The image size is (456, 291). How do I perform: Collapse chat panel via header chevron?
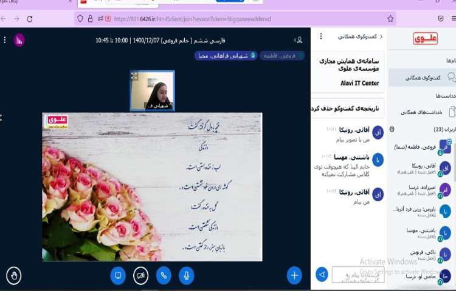click(381, 37)
